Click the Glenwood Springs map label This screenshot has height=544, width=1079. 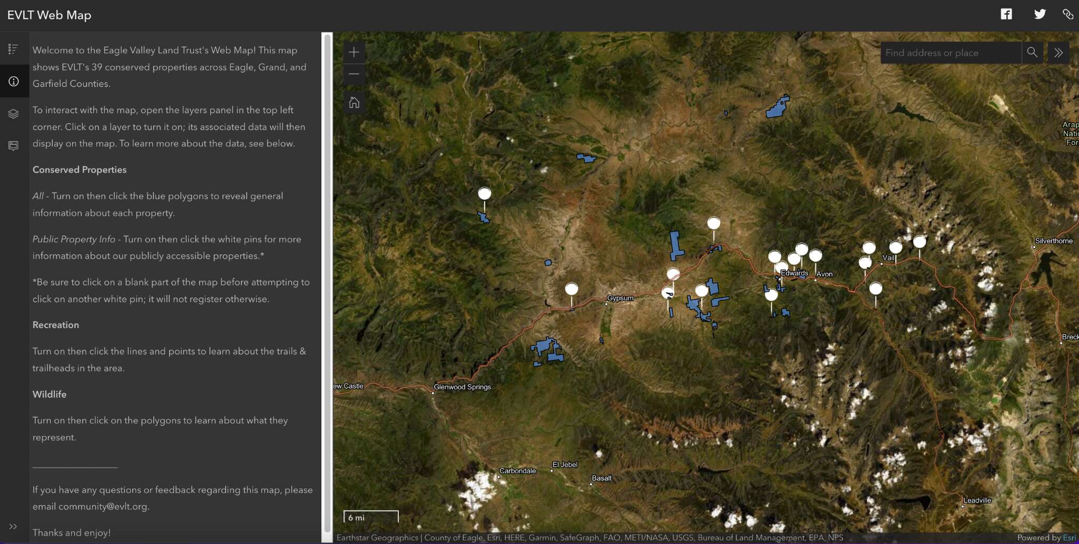coord(462,387)
